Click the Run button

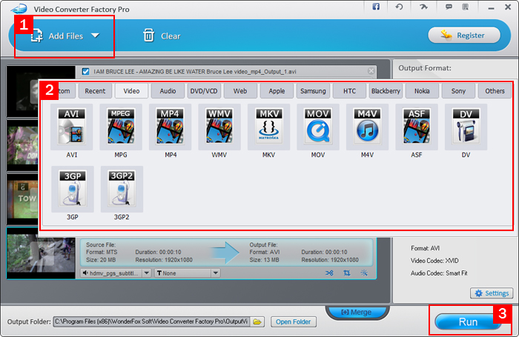pos(468,321)
